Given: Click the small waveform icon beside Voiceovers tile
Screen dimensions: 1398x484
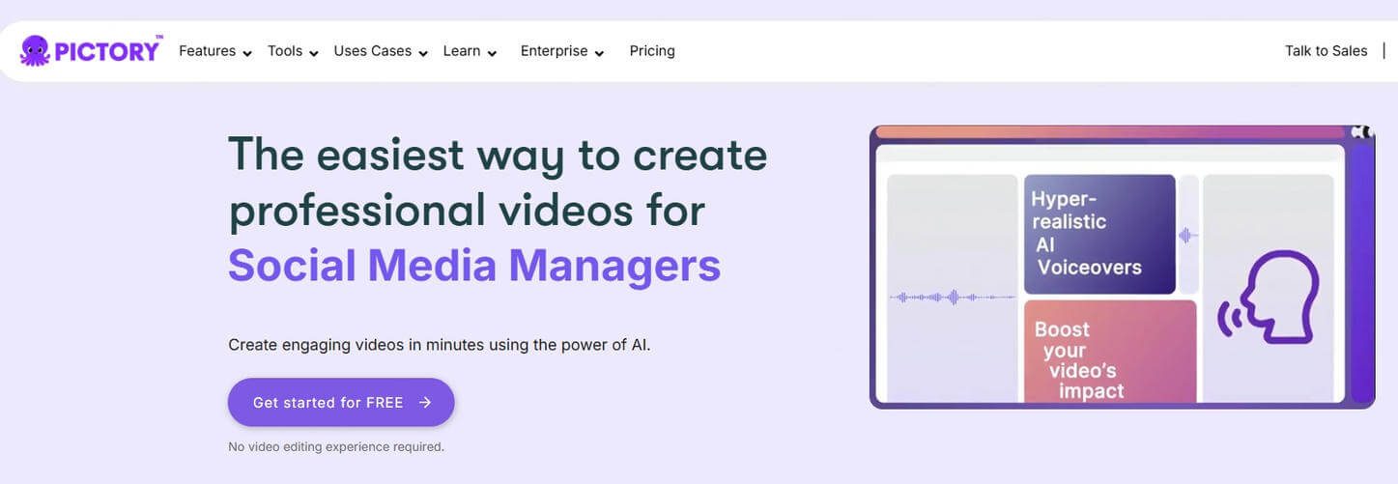Looking at the screenshot, I should coord(1188,236).
